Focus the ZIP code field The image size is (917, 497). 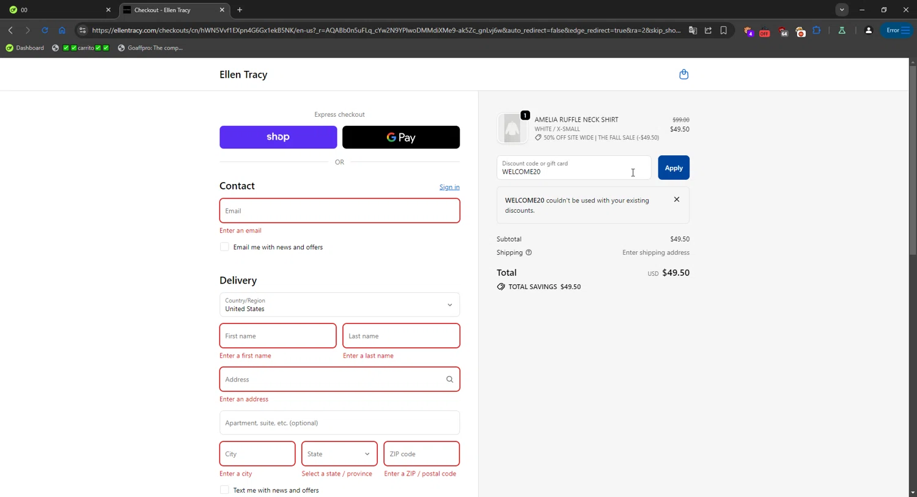(422, 454)
